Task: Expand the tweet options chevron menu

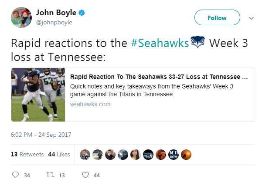Action: (x=251, y=18)
